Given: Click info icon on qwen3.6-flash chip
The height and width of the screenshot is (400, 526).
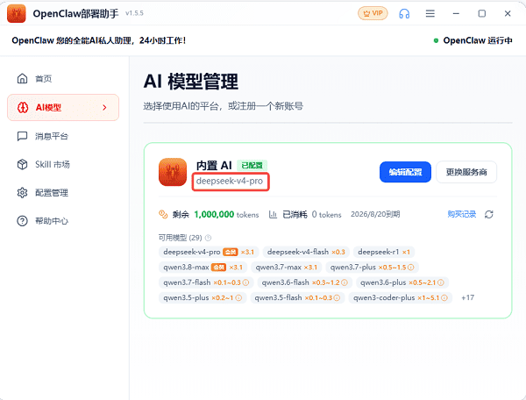Looking at the screenshot, I should pyautogui.click(x=345, y=282).
